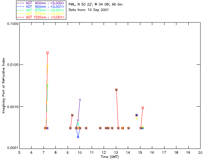The width and height of the screenshot is (206, 165).
Task: Select the green diamond marker above 0.0010 near time 7
Action: pyautogui.click(x=48, y=85)
